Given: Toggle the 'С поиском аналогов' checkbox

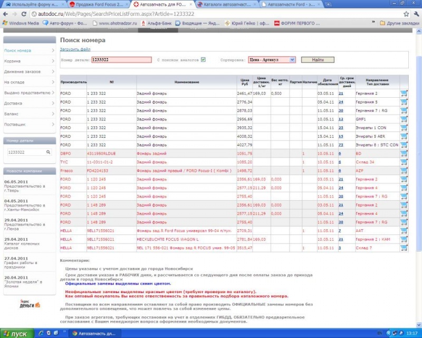Looking at the screenshot, I should click(x=203, y=60).
